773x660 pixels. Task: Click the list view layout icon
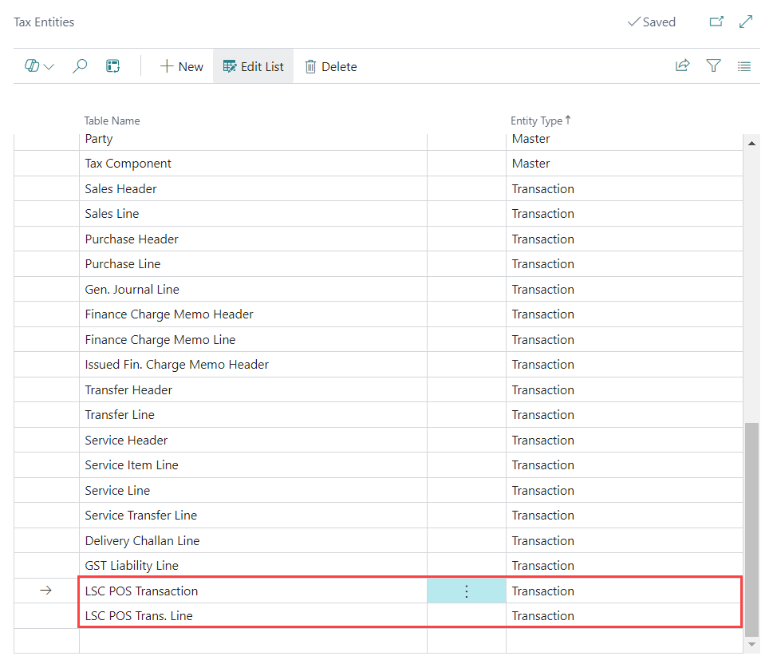(x=743, y=67)
